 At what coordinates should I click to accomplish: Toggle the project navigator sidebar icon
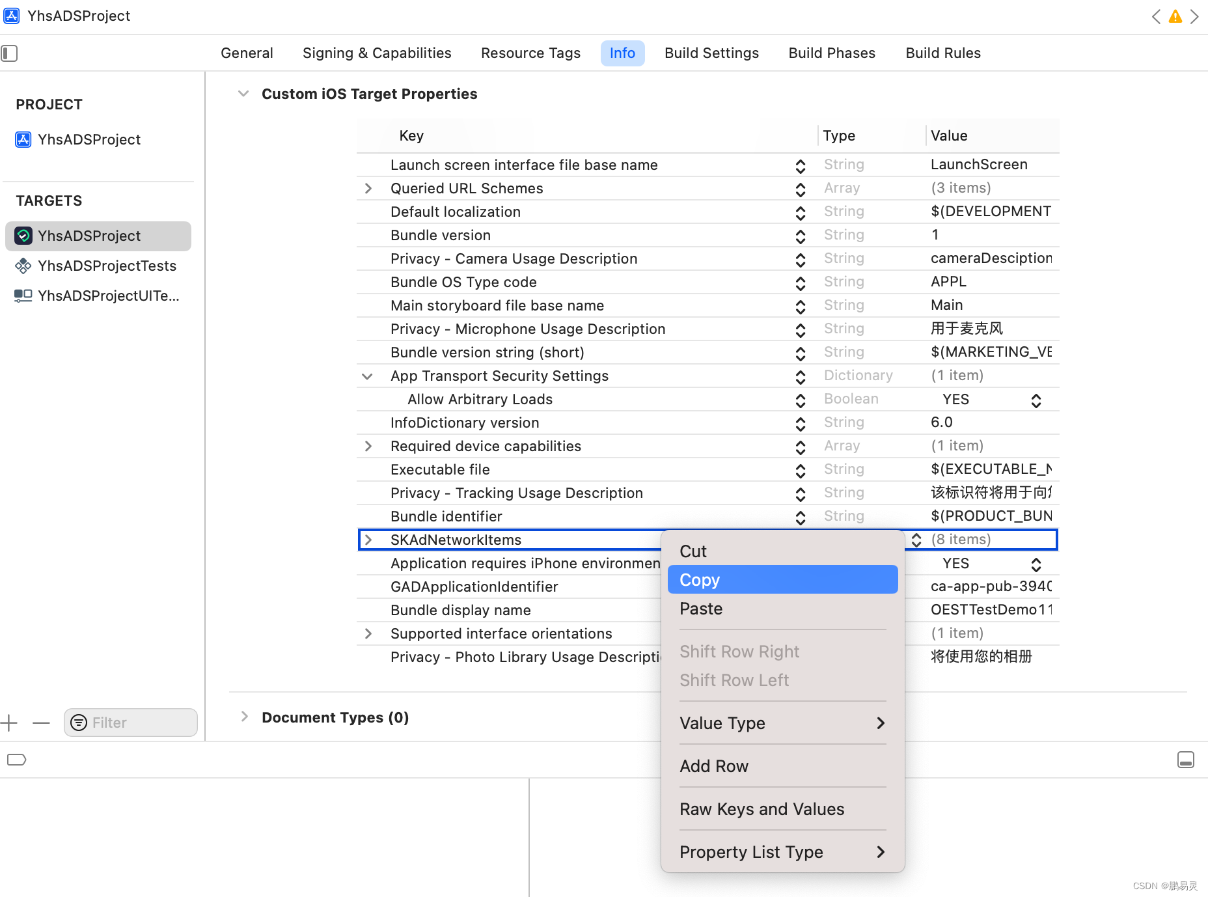[9, 53]
